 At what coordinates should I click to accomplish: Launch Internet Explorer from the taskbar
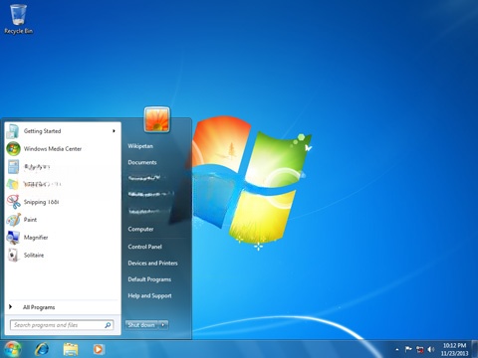coord(42,349)
